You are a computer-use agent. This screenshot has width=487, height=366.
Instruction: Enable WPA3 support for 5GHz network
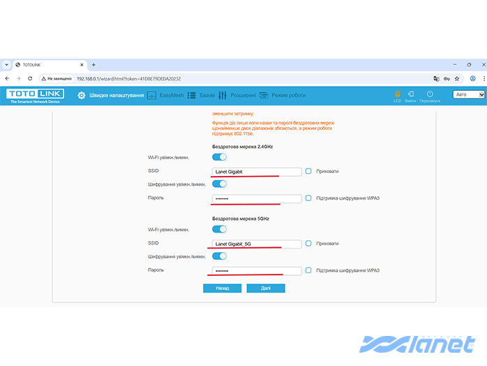[x=308, y=270]
